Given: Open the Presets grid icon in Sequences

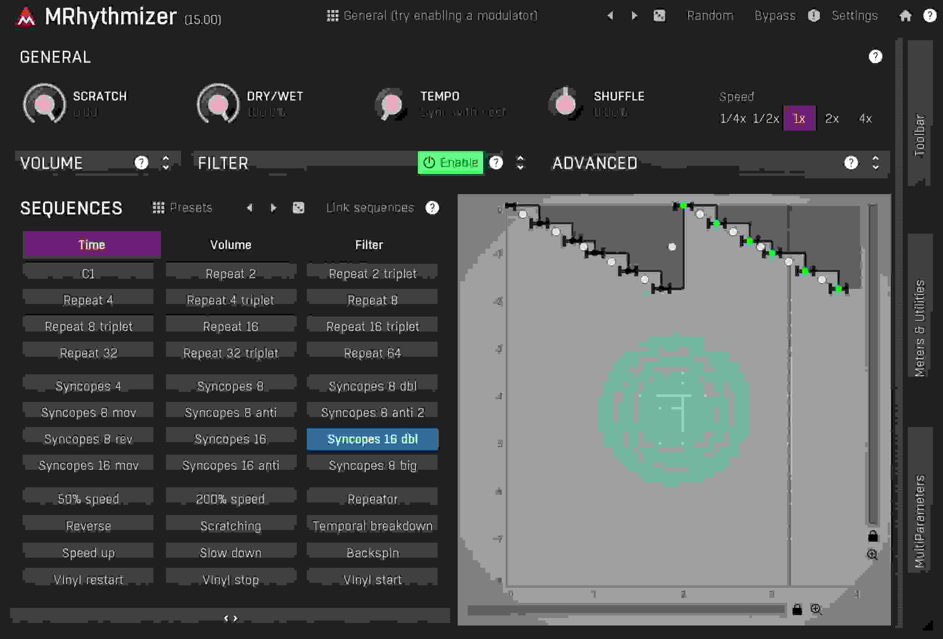Looking at the screenshot, I should pyautogui.click(x=159, y=208).
